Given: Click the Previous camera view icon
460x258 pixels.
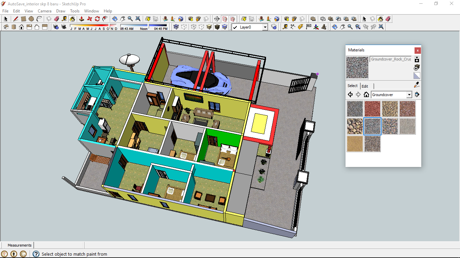Looking at the screenshot, I should (x=366, y=27).
